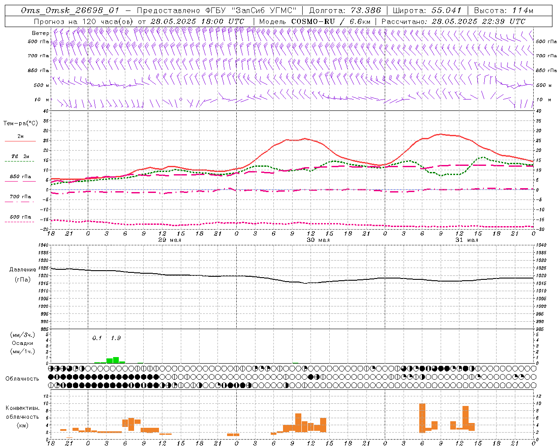
Task: Click the 700 гПа label in temperature legend
Action: coord(21,197)
